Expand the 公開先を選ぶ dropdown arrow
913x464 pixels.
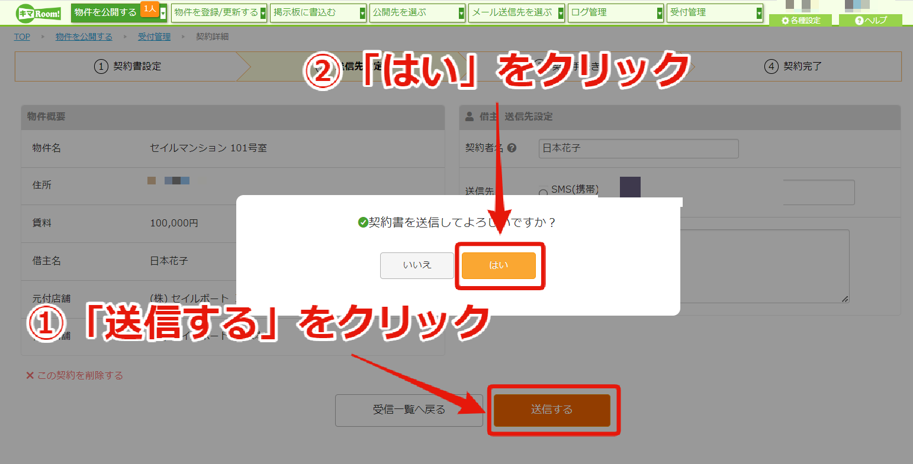tap(462, 14)
